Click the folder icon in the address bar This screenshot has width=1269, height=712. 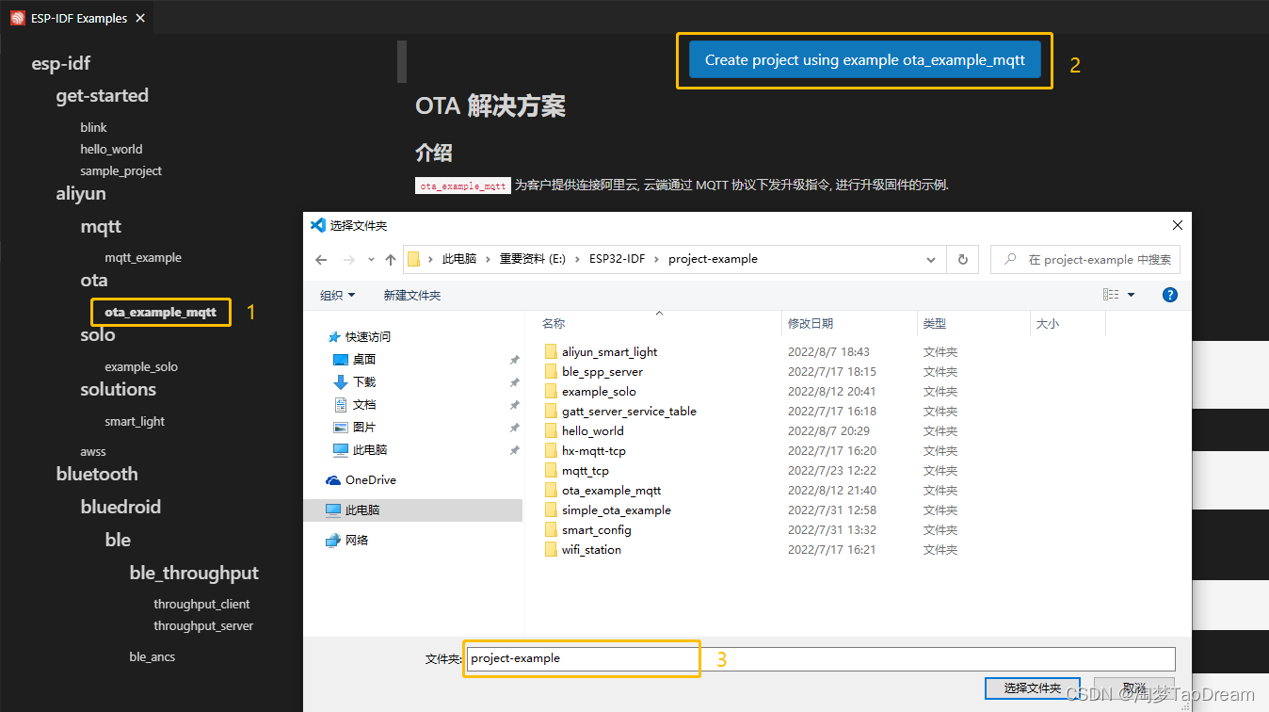pos(413,259)
